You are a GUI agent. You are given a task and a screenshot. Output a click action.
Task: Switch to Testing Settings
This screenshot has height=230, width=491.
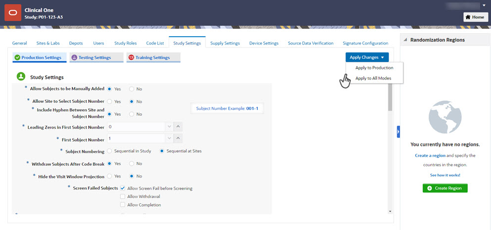coord(96,57)
